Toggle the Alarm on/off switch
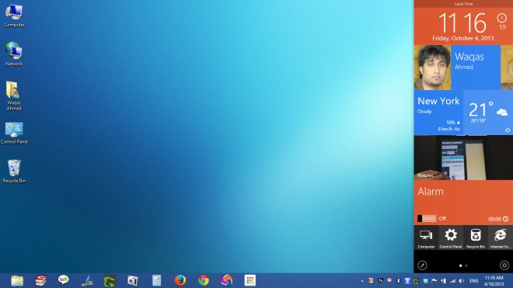This screenshot has height=288, width=513. (x=427, y=218)
